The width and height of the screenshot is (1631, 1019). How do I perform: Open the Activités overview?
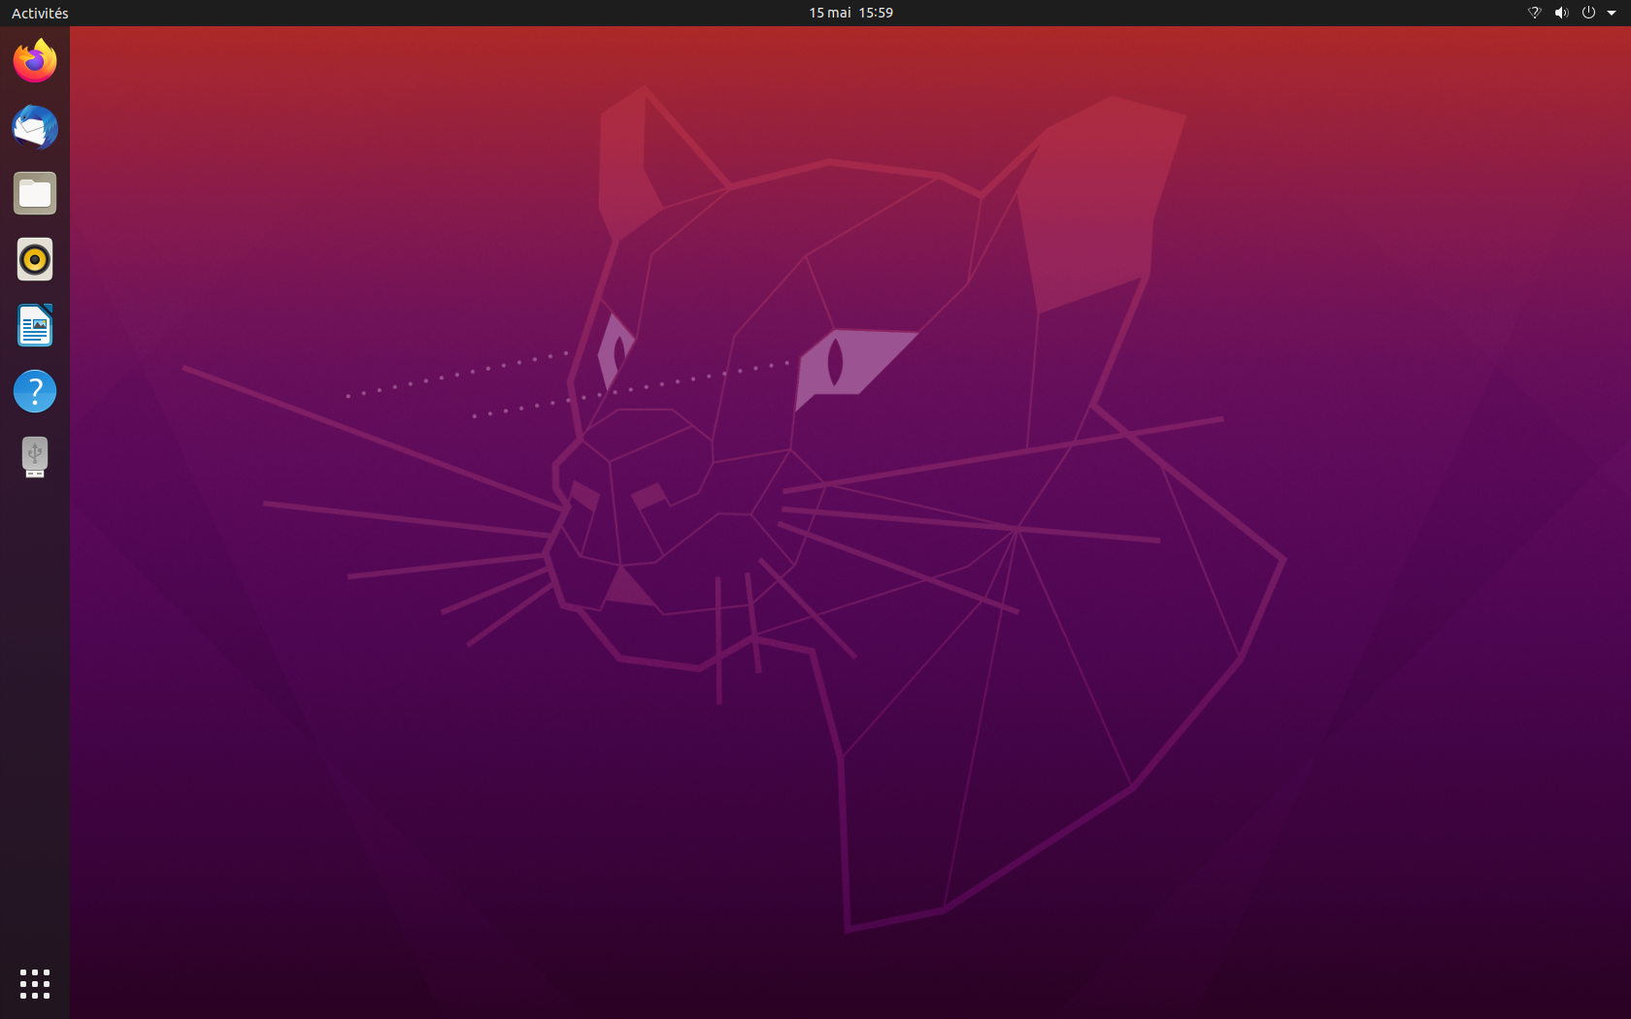(40, 13)
